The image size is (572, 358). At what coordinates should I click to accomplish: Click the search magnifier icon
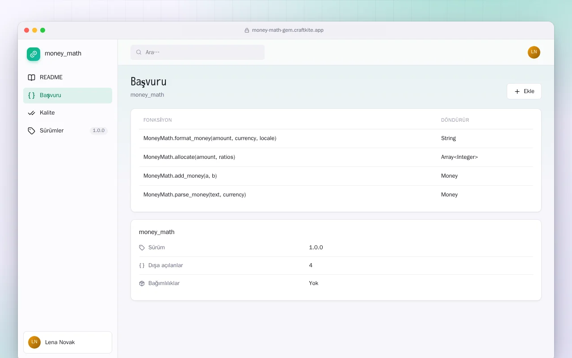tap(139, 52)
